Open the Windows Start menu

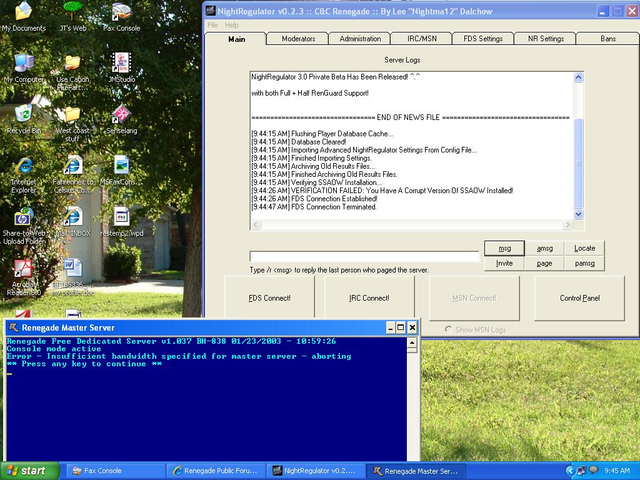click(29, 471)
